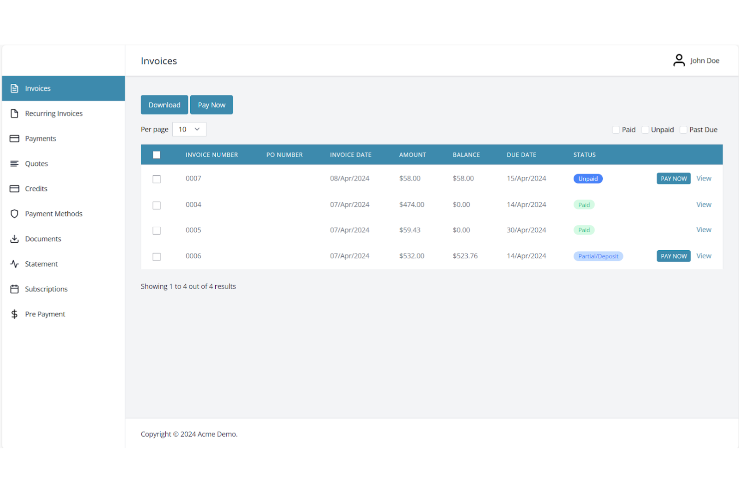Image resolution: width=739 pixels, height=493 pixels.
Task: Click PAY NOW for invoice 0006
Action: pos(673,256)
